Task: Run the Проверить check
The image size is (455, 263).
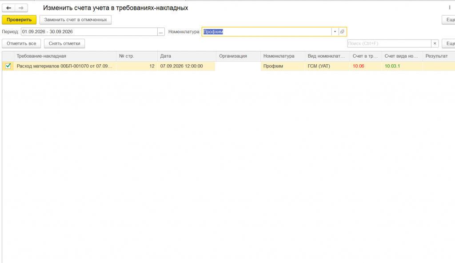Action: coord(19,20)
